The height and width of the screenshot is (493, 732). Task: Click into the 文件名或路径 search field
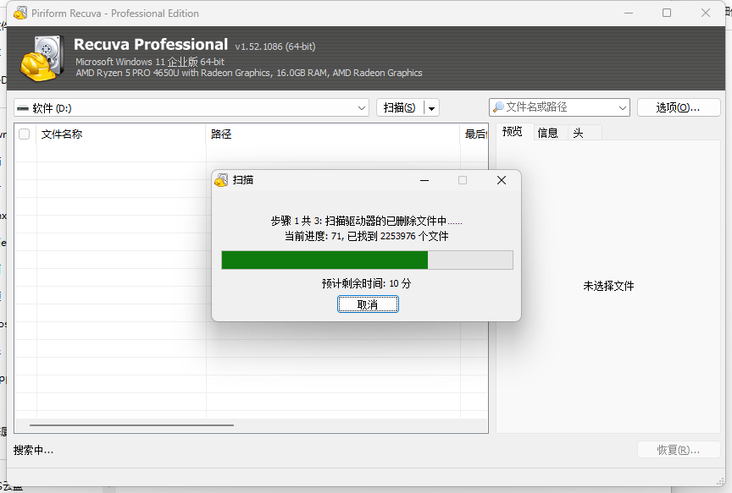pyautogui.click(x=559, y=107)
